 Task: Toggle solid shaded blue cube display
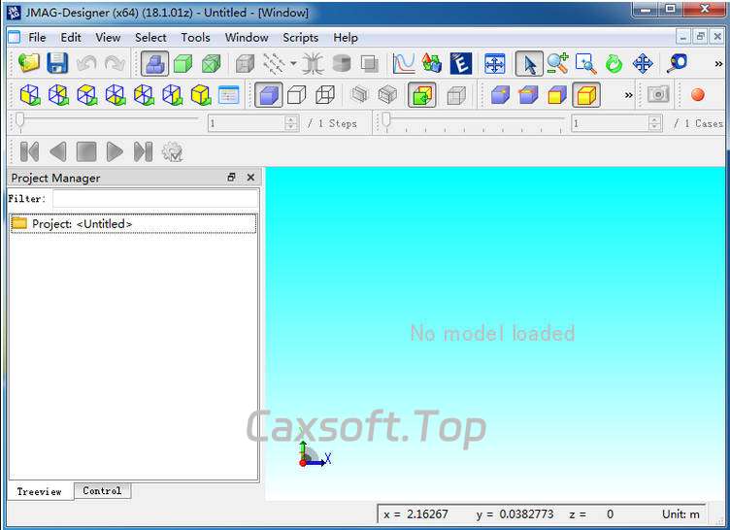pos(269,94)
